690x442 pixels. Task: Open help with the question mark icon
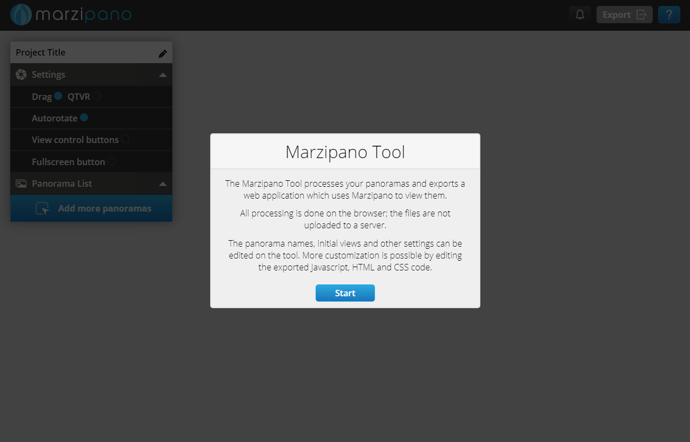668,15
